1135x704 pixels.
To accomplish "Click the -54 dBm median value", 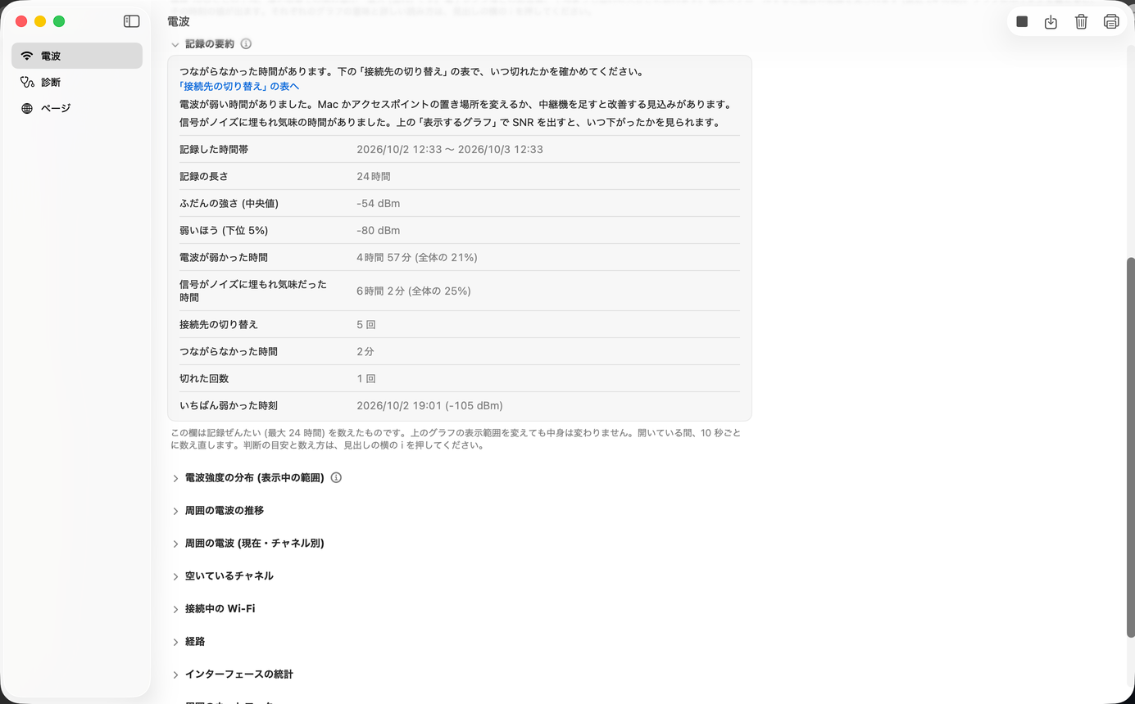I will (379, 204).
